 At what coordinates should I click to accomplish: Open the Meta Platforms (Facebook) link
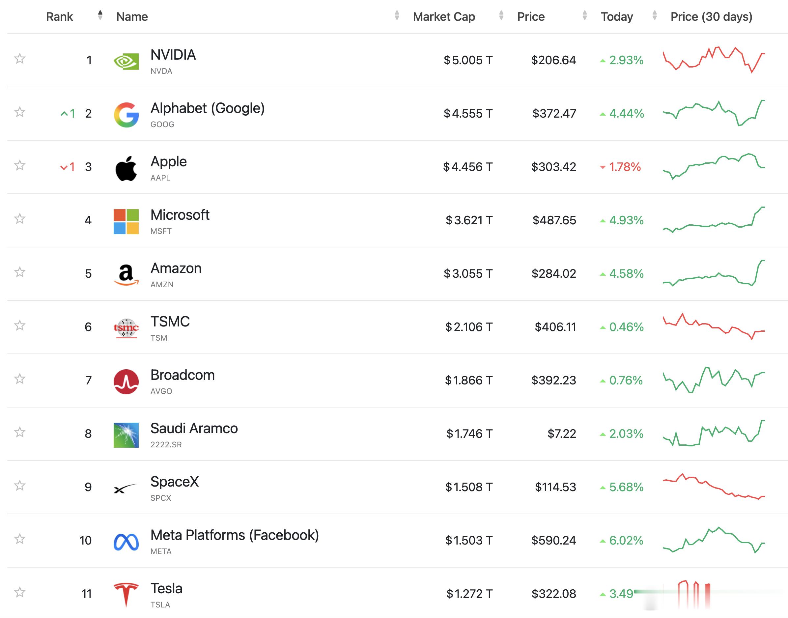click(x=235, y=535)
